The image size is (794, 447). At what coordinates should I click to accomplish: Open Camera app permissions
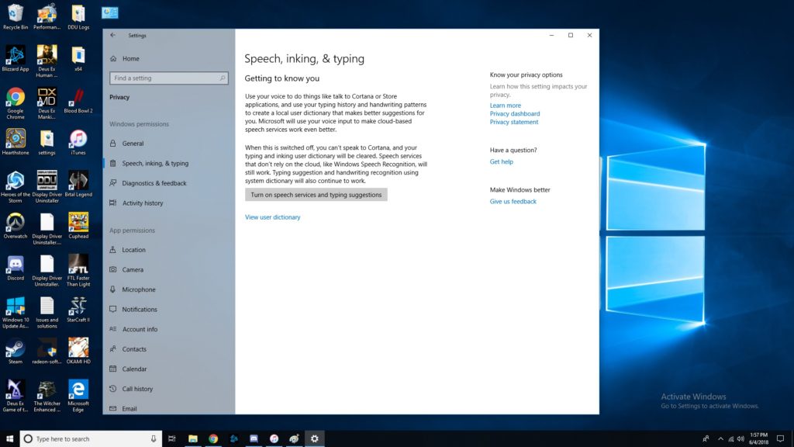pos(133,270)
